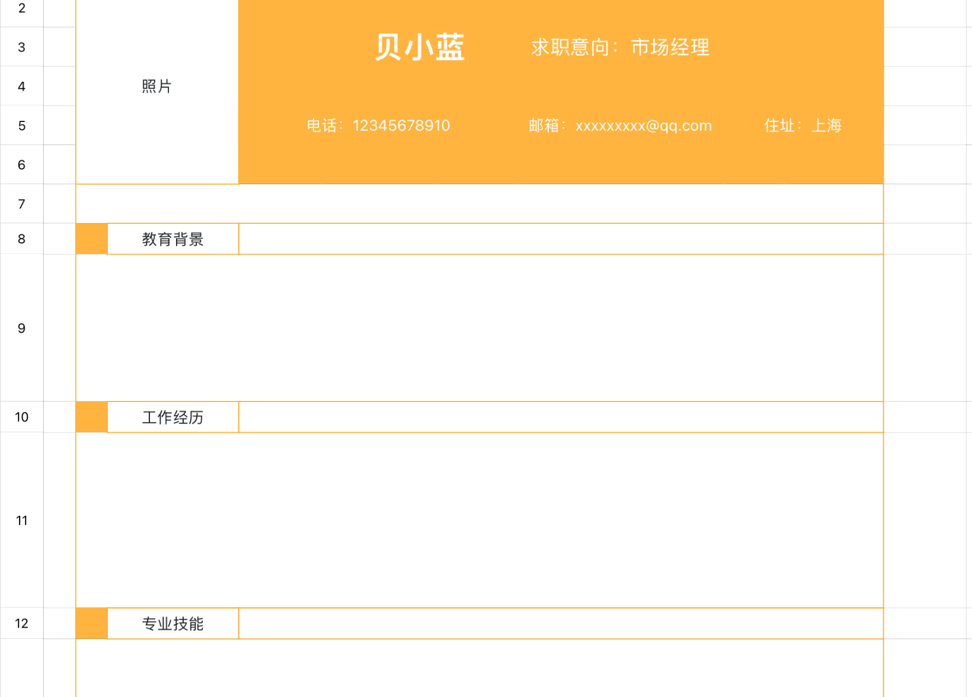Select the 专业技能 section heading
The height and width of the screenshot is (697, 972).
coord(173,624)
